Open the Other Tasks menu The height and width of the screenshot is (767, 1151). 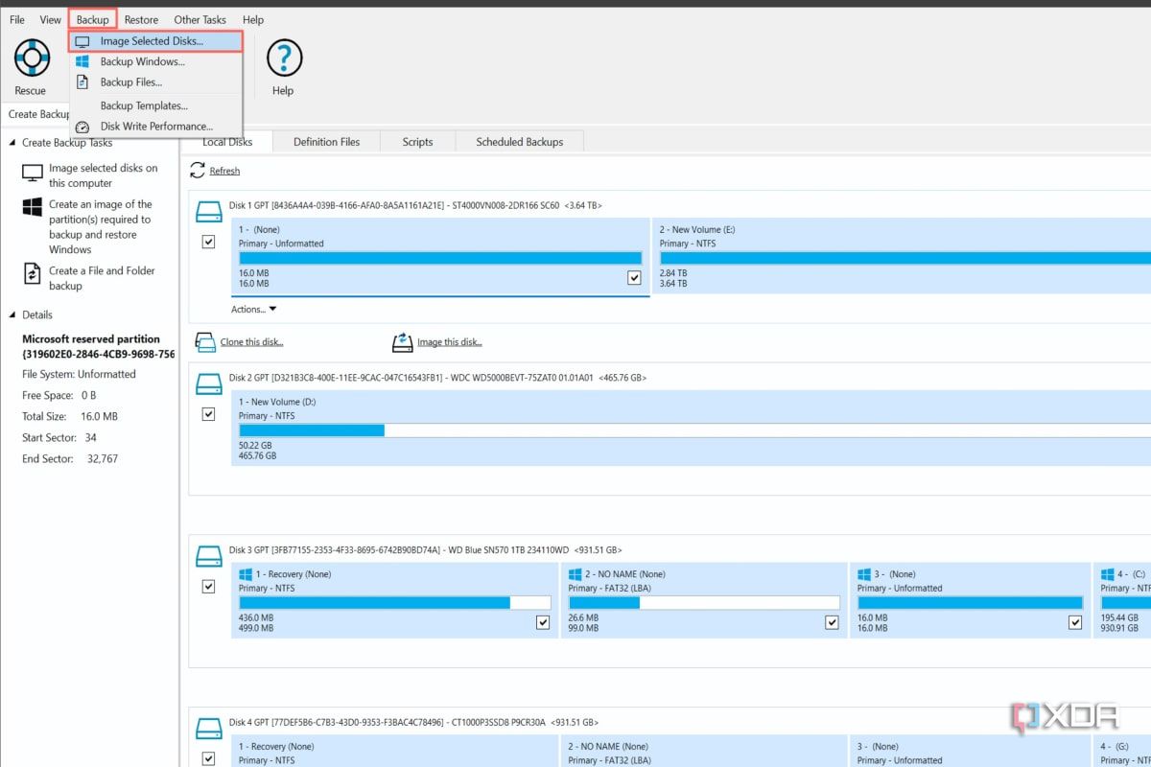200,19
